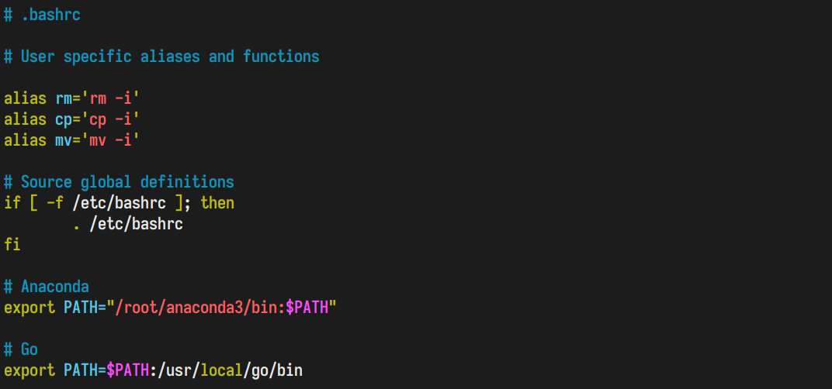Click the '# .bashrc' comment line
Viewport: 832px width, 389px height.
pos(42,15)
